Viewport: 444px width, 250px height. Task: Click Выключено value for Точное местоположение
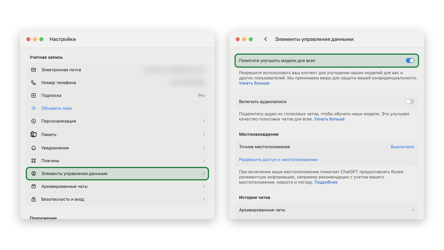[x=402, y=147]
